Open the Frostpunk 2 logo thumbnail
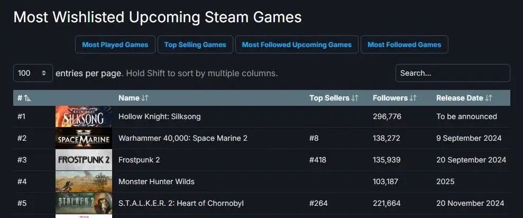 tap(84, 160)
